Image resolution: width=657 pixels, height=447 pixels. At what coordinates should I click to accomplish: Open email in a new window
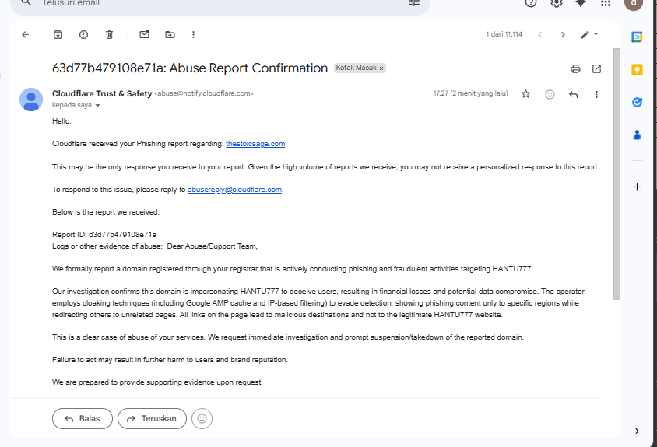pyautogui.click(x=596, y=68)
